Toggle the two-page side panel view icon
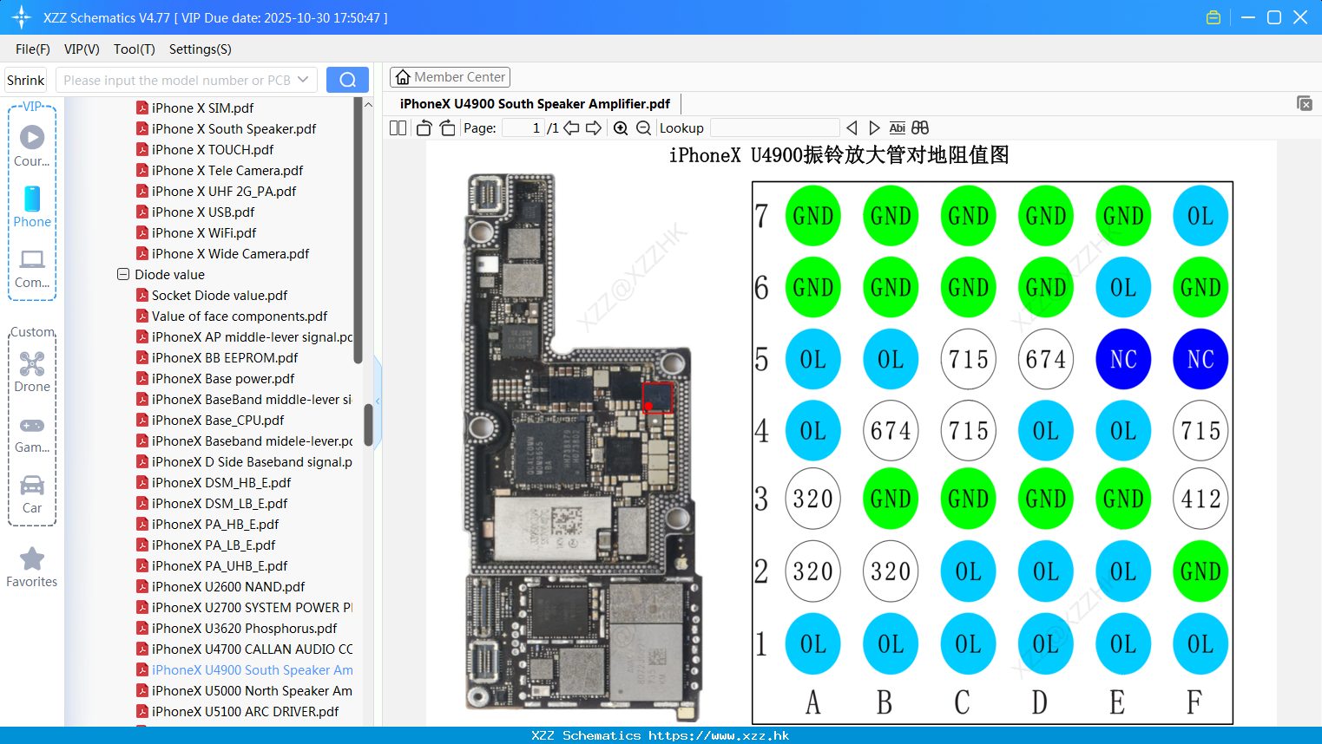The image size is (1322, 744). [398, 127]
